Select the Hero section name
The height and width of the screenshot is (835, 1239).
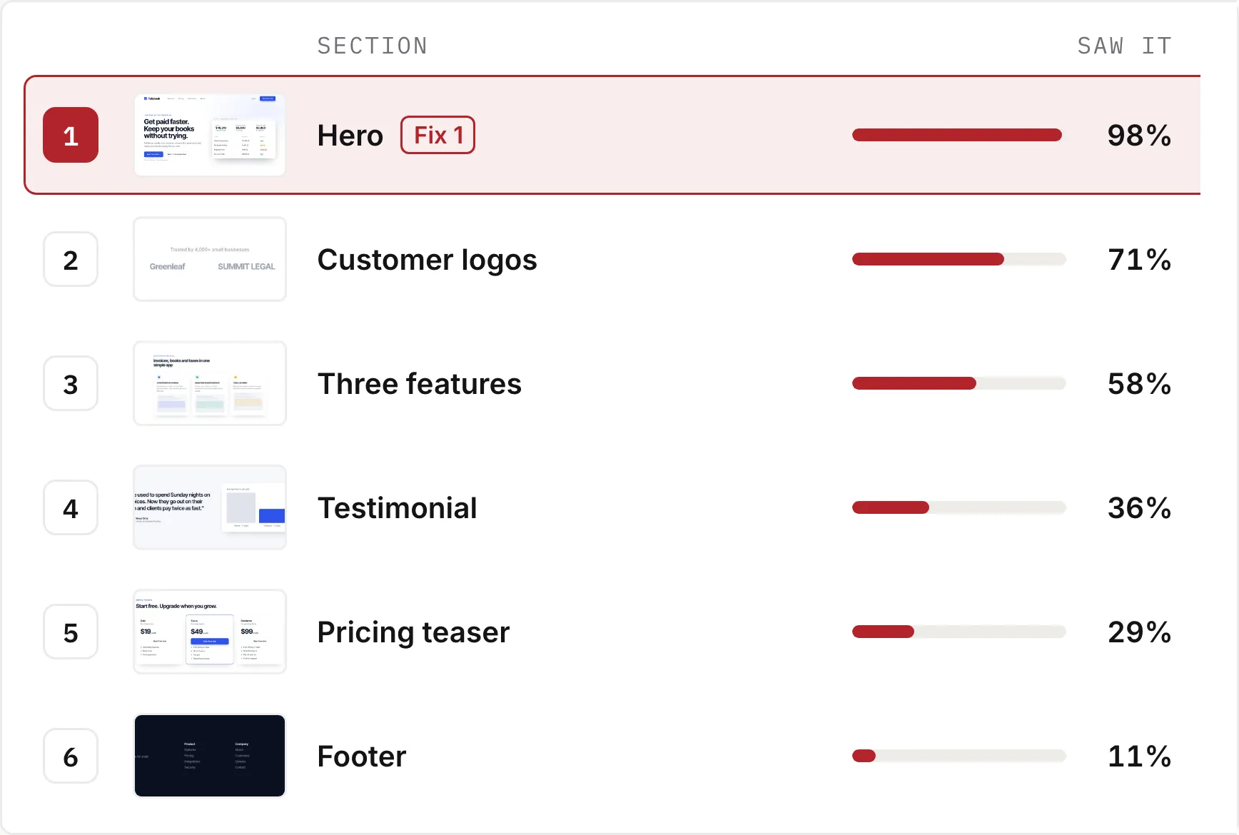(350, 136)
